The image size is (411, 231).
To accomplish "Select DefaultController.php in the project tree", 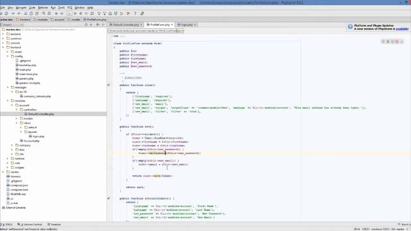I will [39, 114].
